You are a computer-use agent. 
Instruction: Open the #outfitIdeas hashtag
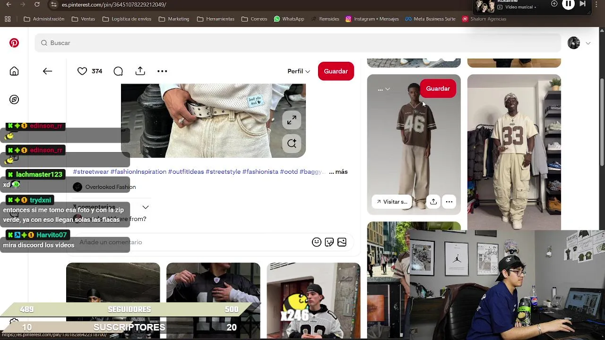pos(186,172)
